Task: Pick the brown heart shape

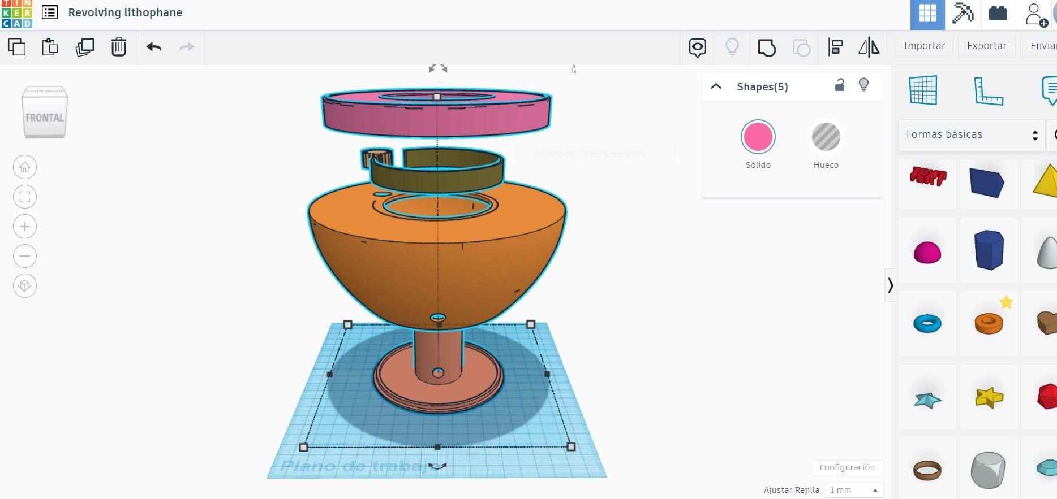Action: tap(1047, 323)
